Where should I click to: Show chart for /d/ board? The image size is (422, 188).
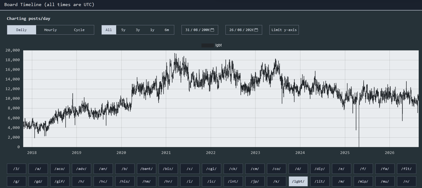coord(298,169)
